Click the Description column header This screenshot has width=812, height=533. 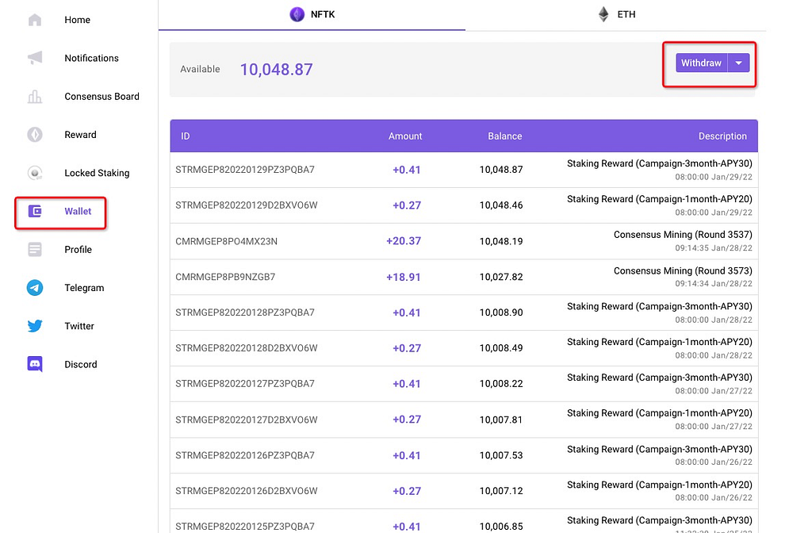722,136
